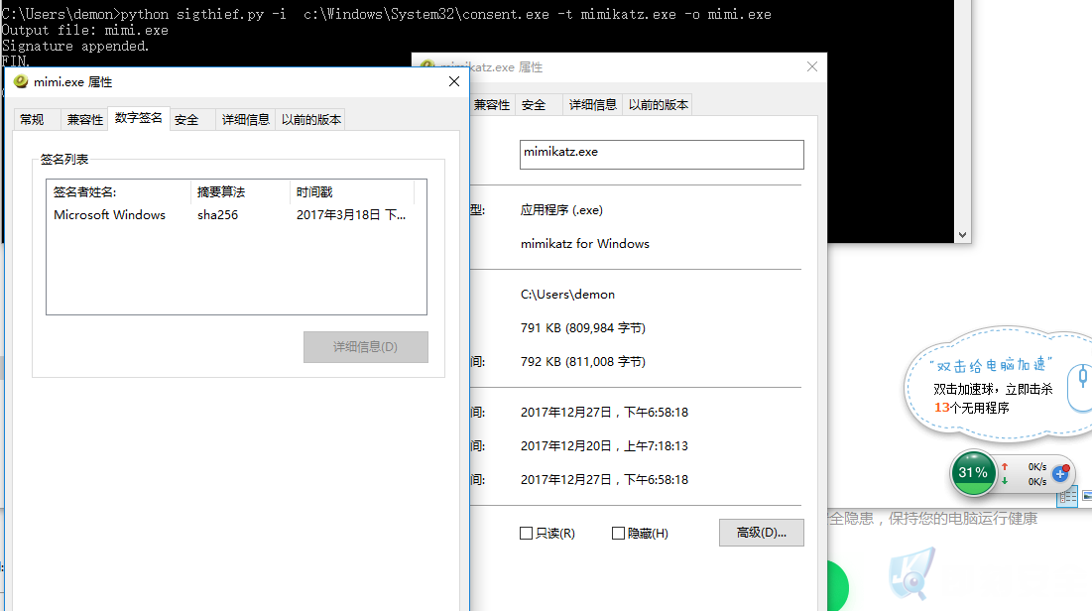Open the 以前的版本 tab in mimi.exe properties
This screenshot has width=1092, height=611.
pyautogui.click(x=311, y=120)
